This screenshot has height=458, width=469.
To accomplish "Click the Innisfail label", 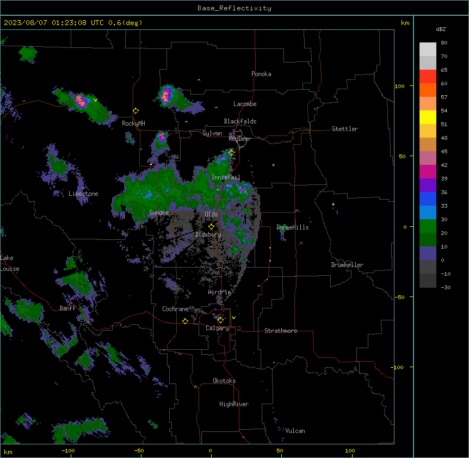I will (226, 177).
